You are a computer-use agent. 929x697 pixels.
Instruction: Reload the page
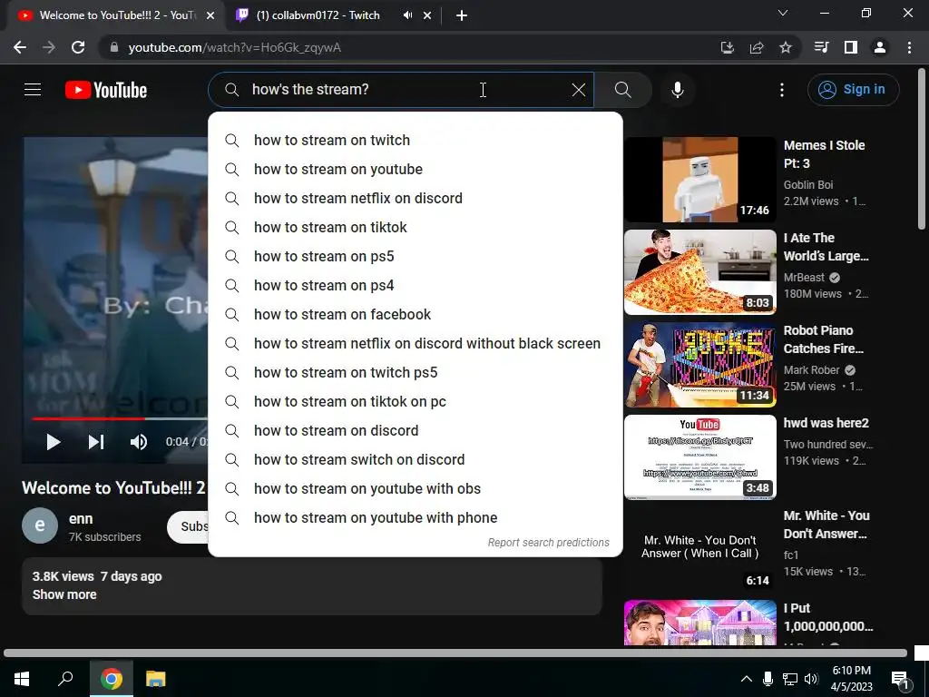tap(78, 47)
